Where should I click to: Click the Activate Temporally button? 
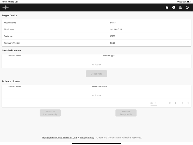pyautogui.click(x=126, y=113)
